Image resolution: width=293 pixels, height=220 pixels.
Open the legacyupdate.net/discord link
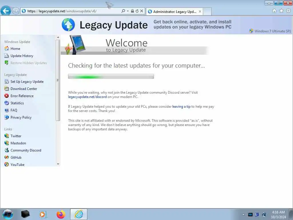[87, 97]
